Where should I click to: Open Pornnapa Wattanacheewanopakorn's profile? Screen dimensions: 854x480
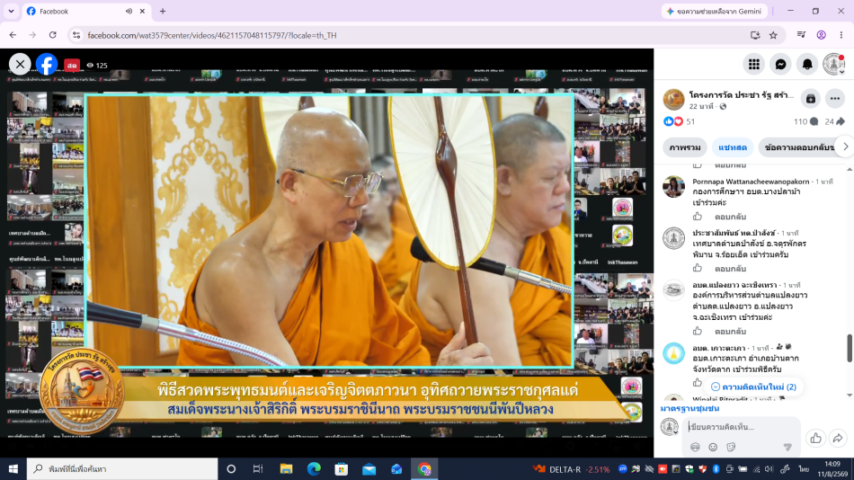pos(751,182)
